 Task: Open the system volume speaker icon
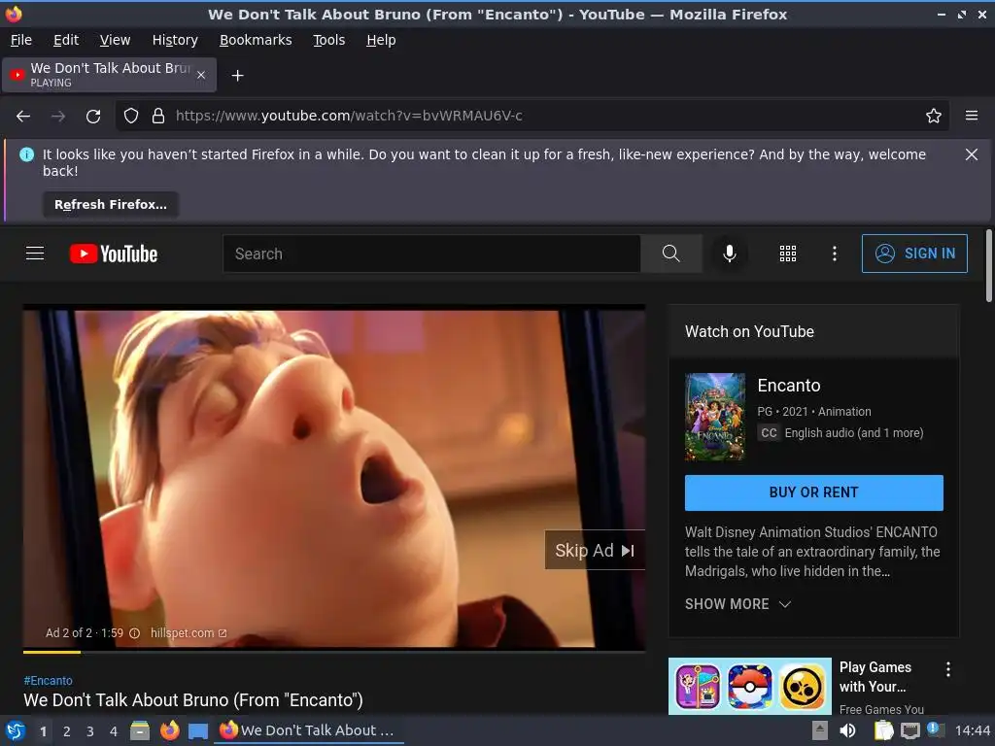tap(847, 730)
